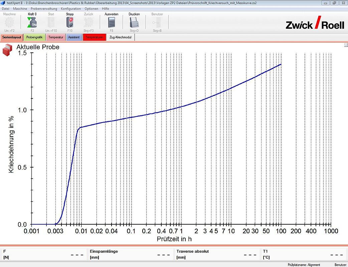Switch to the Temperatur tab
Screen dimensions: 348x267
coord(56,37)
